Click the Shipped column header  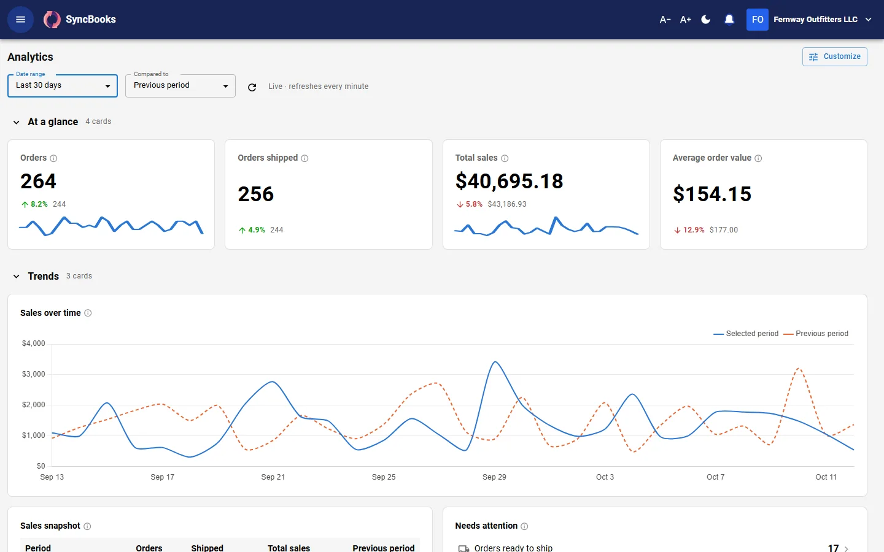[207, 548]
